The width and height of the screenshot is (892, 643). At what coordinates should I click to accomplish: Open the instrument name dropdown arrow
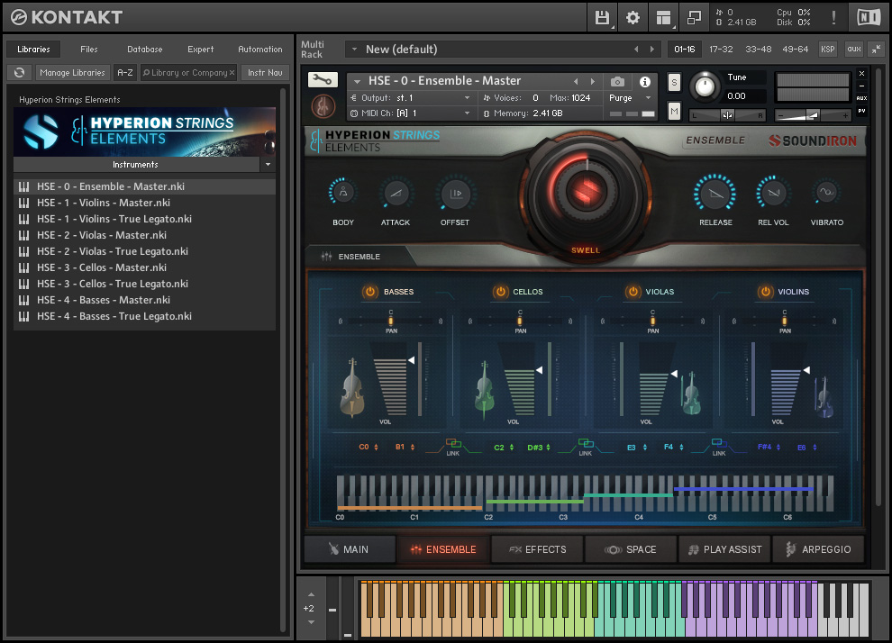pyautogui.click(x=358, y=81)
